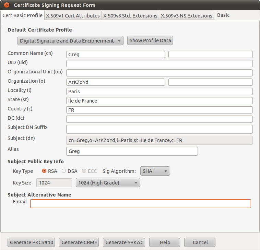260x250 pixels.
Task: Switch to Cert Basic Profile tab
Action: coord(22,15)
